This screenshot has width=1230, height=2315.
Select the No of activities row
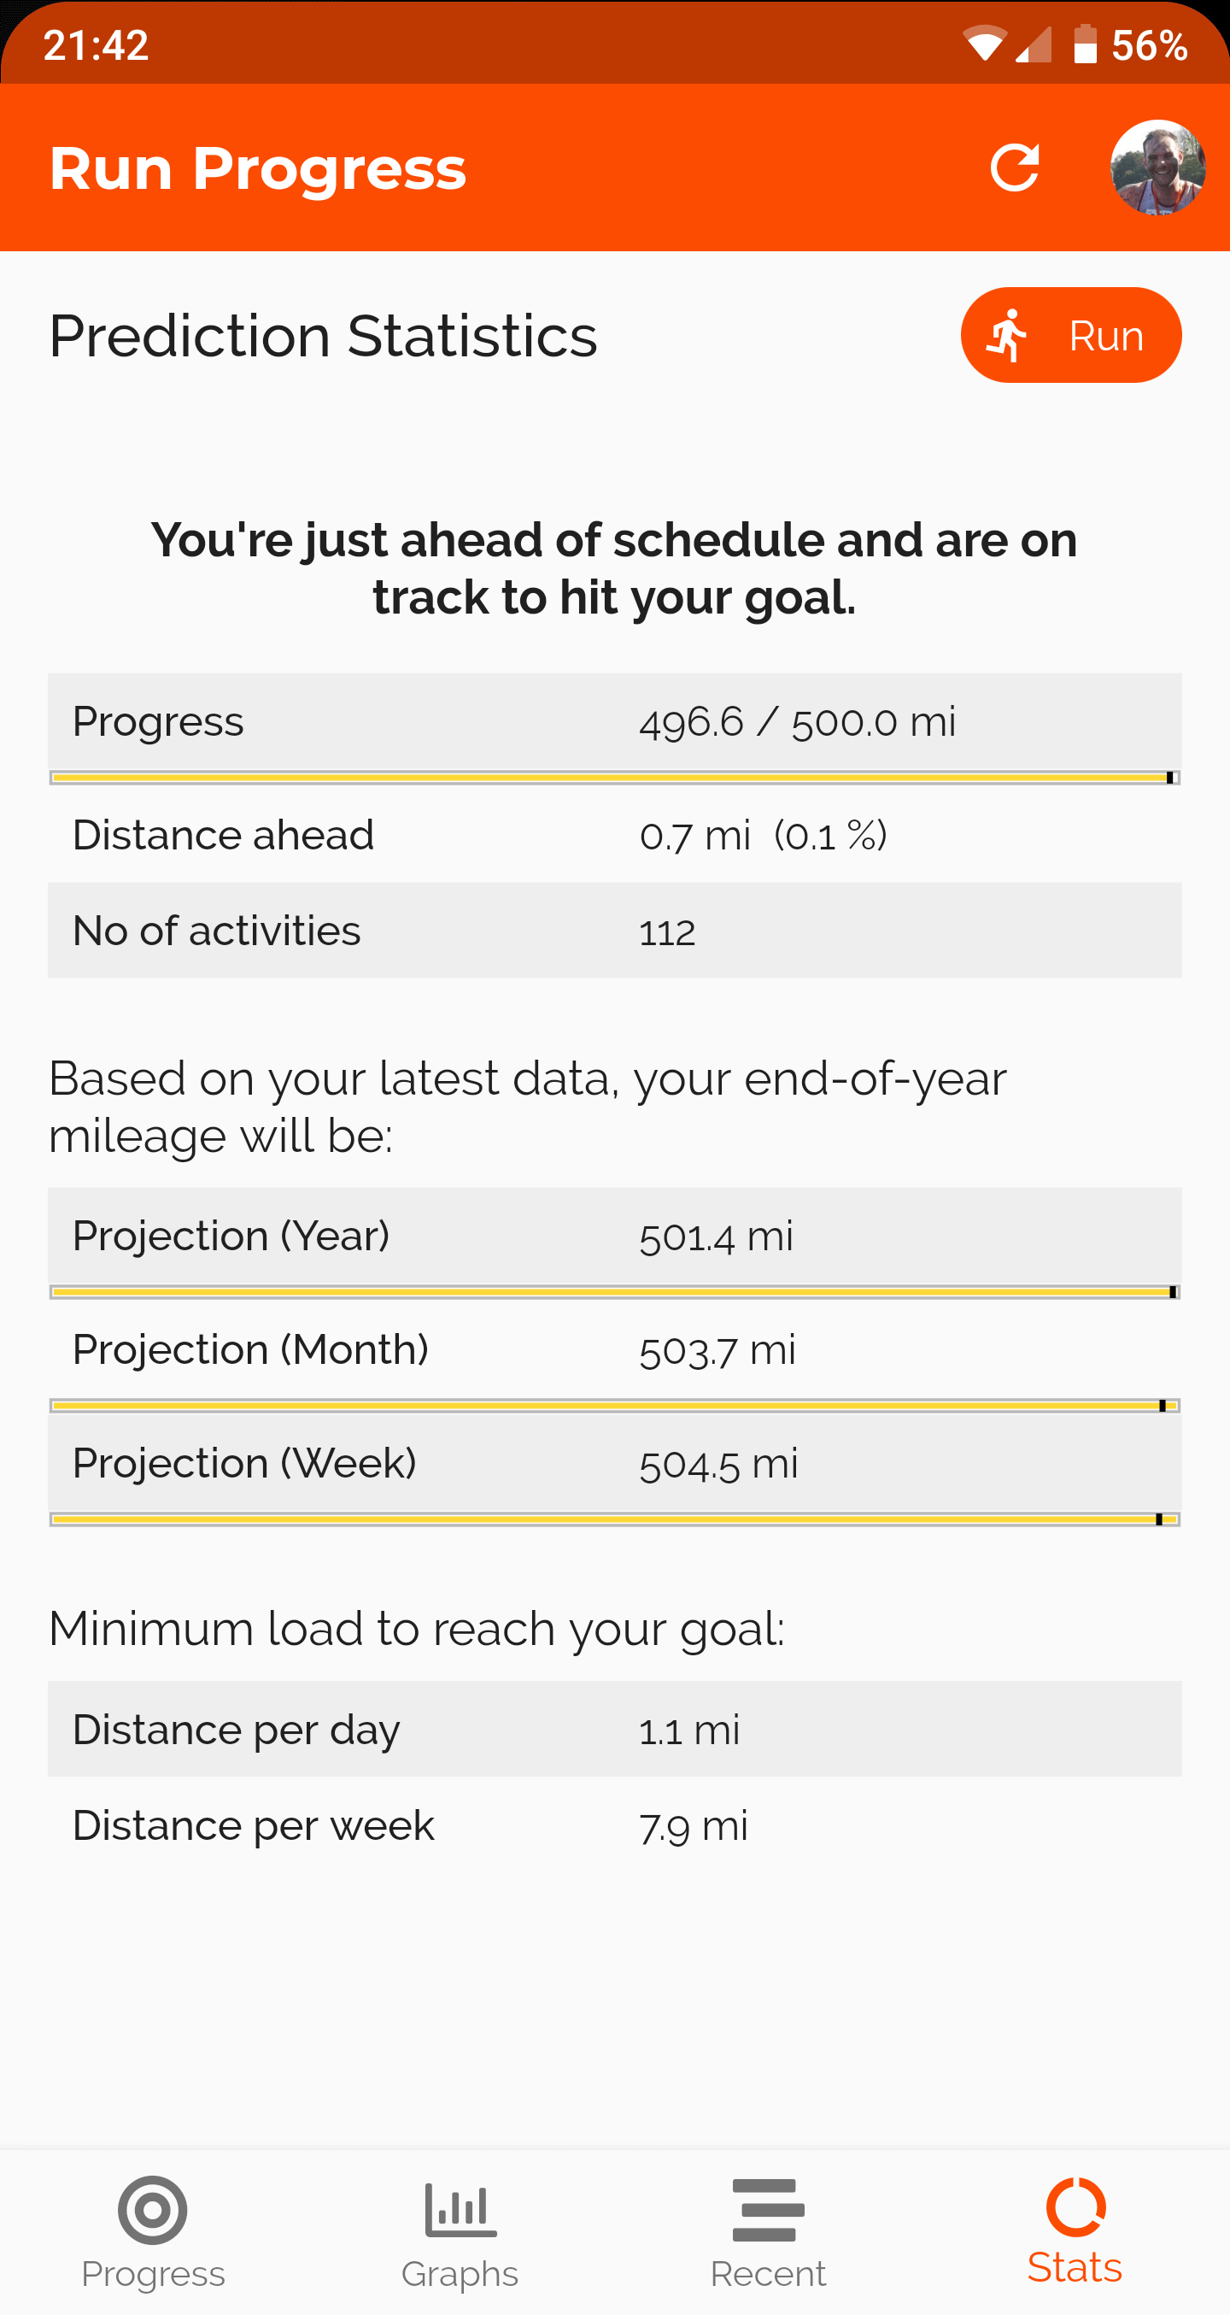pyautogui.click(x=614, y=930)
